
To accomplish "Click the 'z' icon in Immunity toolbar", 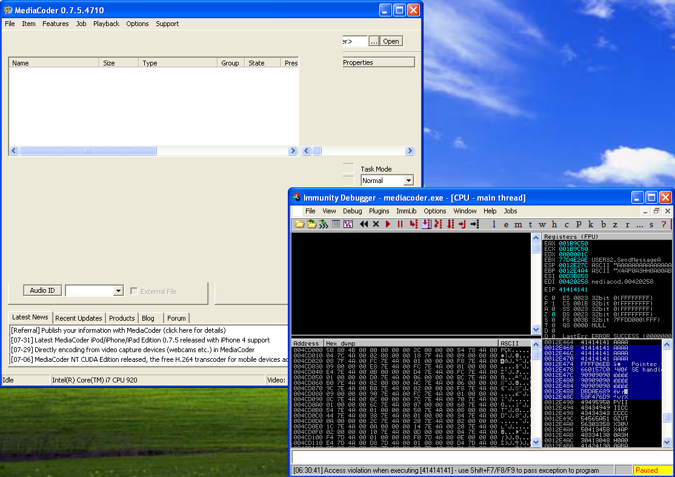I will [615, 224].
